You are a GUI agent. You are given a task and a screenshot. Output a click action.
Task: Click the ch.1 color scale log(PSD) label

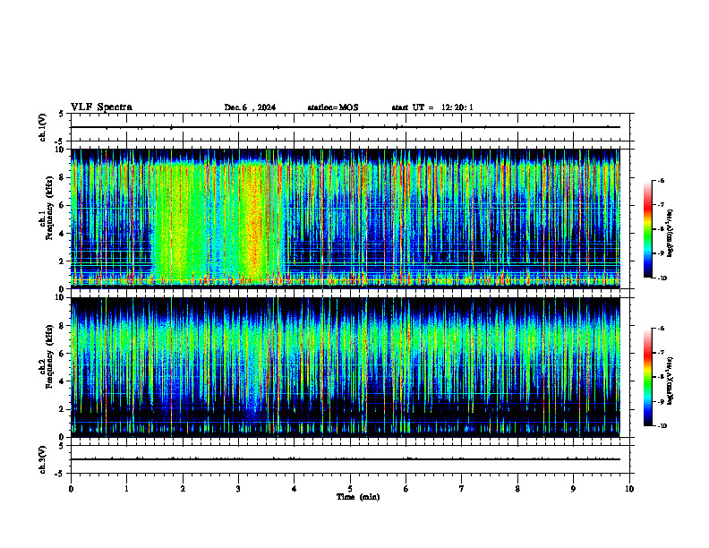click(x=670, y=234)
